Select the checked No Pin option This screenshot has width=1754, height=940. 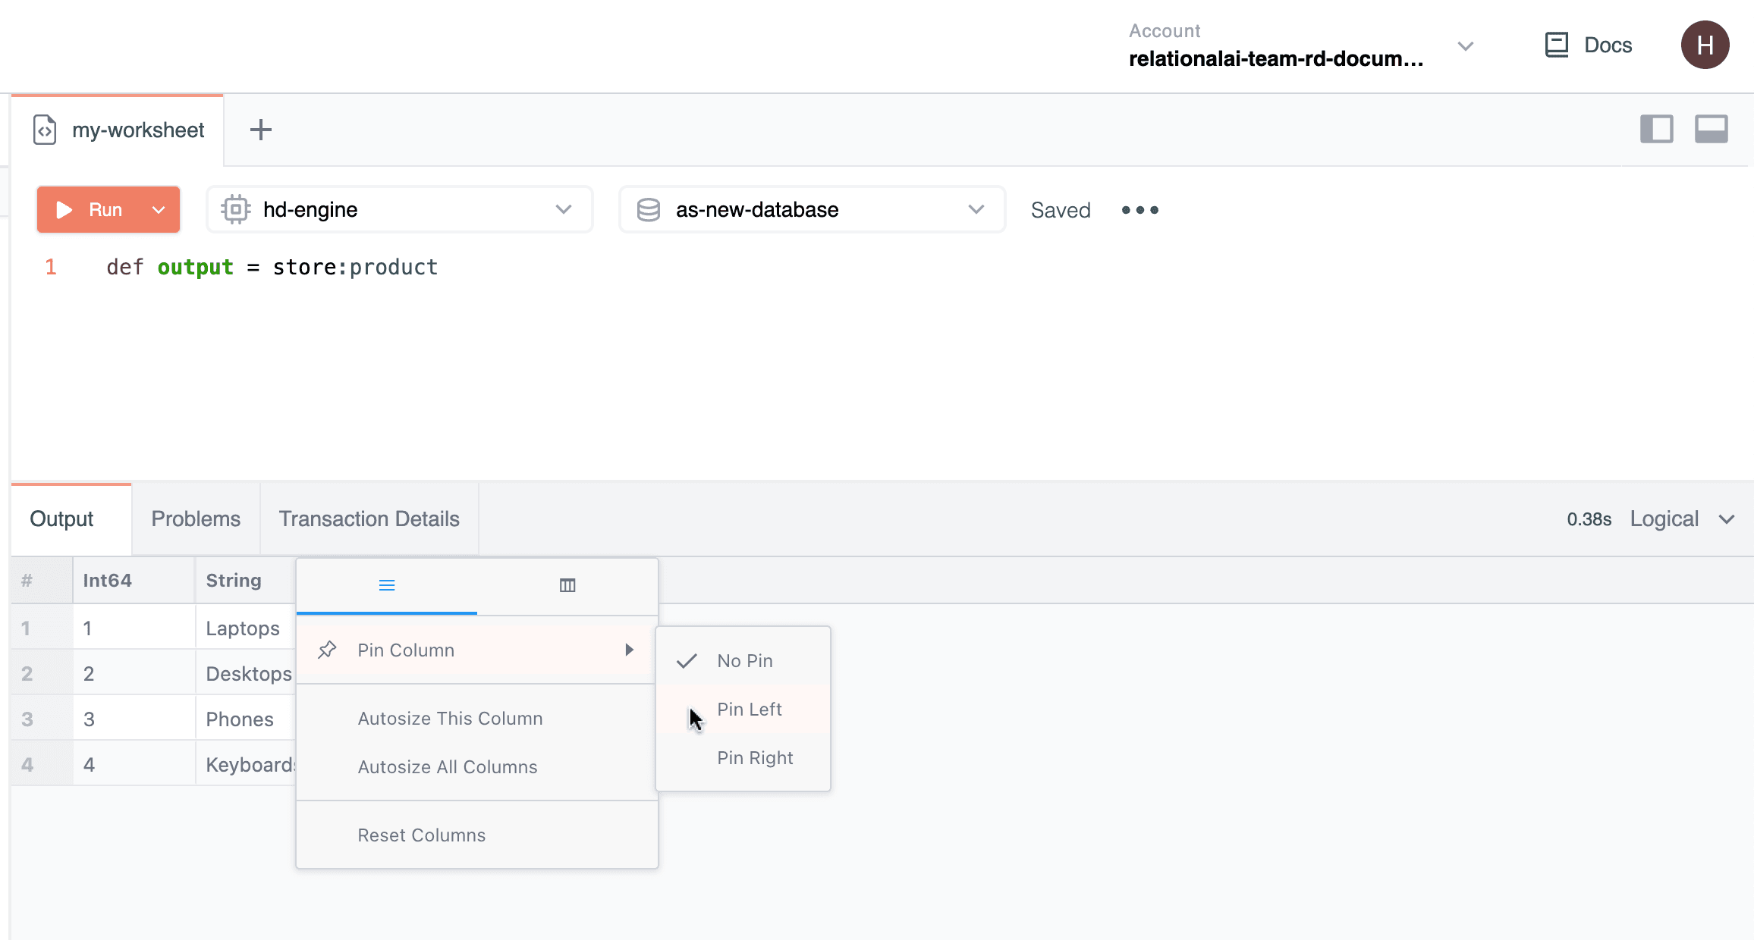click(x=743, y=661)
